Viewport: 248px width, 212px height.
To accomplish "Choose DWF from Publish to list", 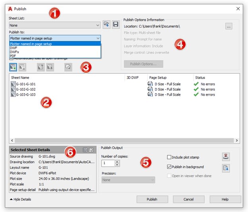I will click(x=55, y=48).
